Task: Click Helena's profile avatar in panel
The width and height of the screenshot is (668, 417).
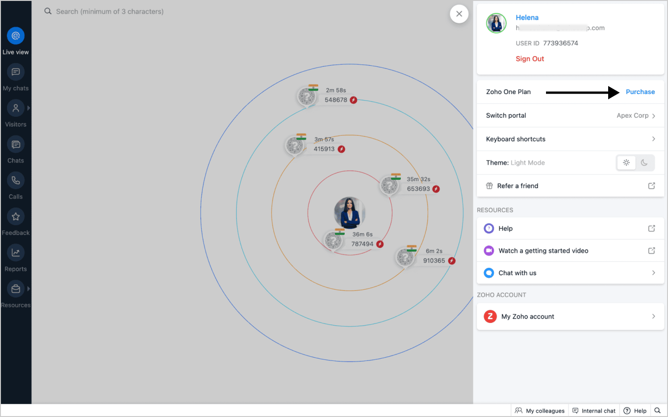Action: [496, 23]
